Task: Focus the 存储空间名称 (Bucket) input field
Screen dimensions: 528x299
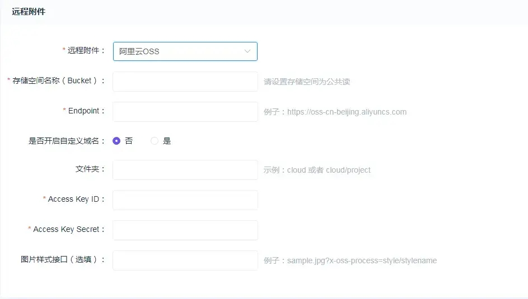Action: (x=185, y=82)
